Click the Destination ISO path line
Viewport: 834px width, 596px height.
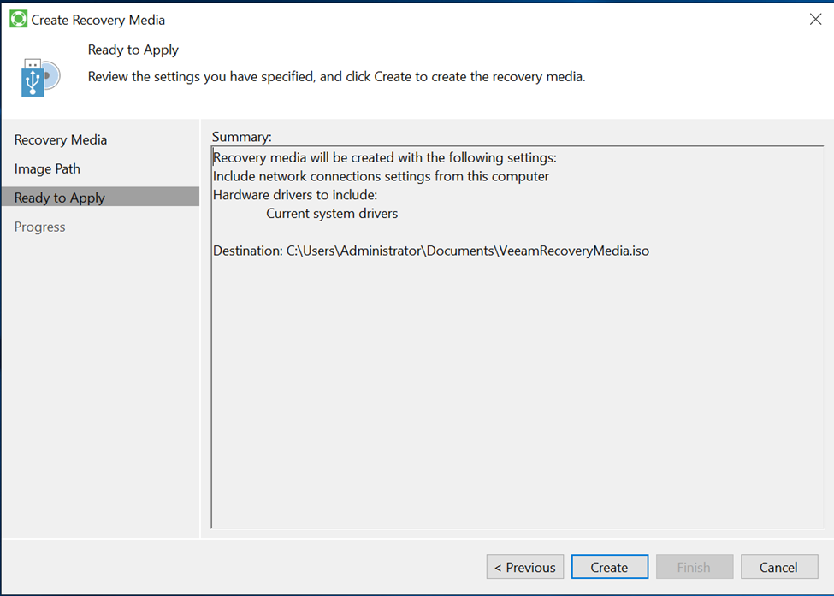(x=430, y=251)
